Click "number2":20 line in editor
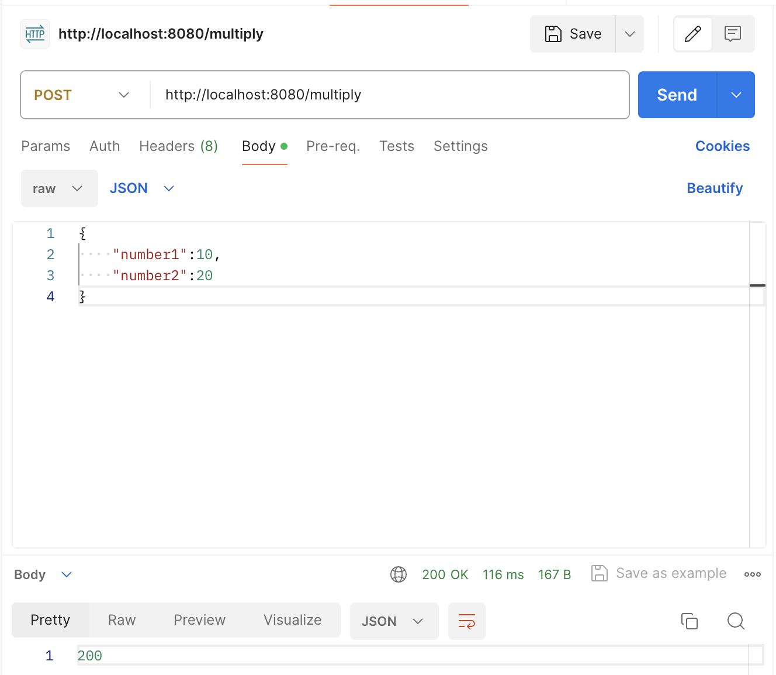Image resolution: width=776 pixels, height=675 pixels. pyautogui.click(x=162, y=275)
